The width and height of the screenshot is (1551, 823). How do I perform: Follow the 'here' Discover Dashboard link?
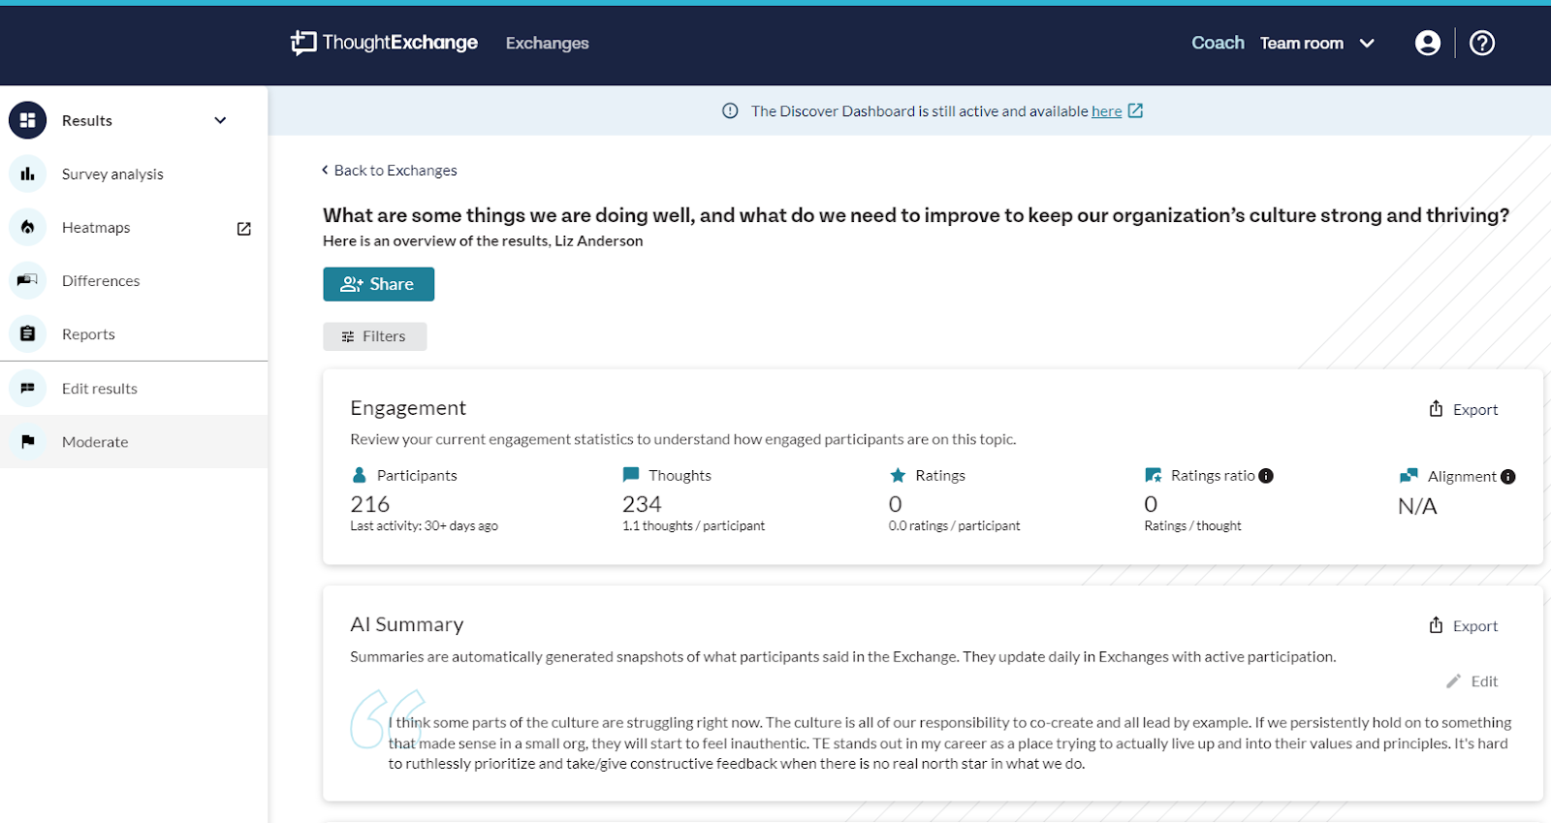pyautogui.click(x=1106, y=111)
